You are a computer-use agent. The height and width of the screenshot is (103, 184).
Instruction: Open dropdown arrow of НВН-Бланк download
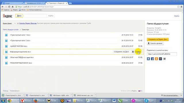coord(72,95)
